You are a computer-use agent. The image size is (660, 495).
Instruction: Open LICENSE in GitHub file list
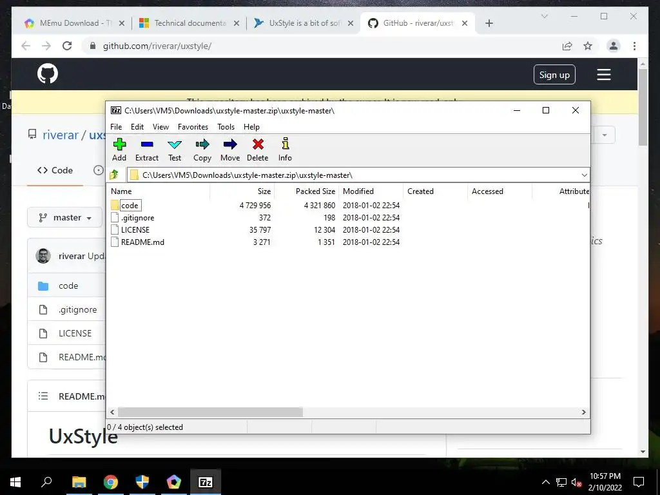(75, 333)
